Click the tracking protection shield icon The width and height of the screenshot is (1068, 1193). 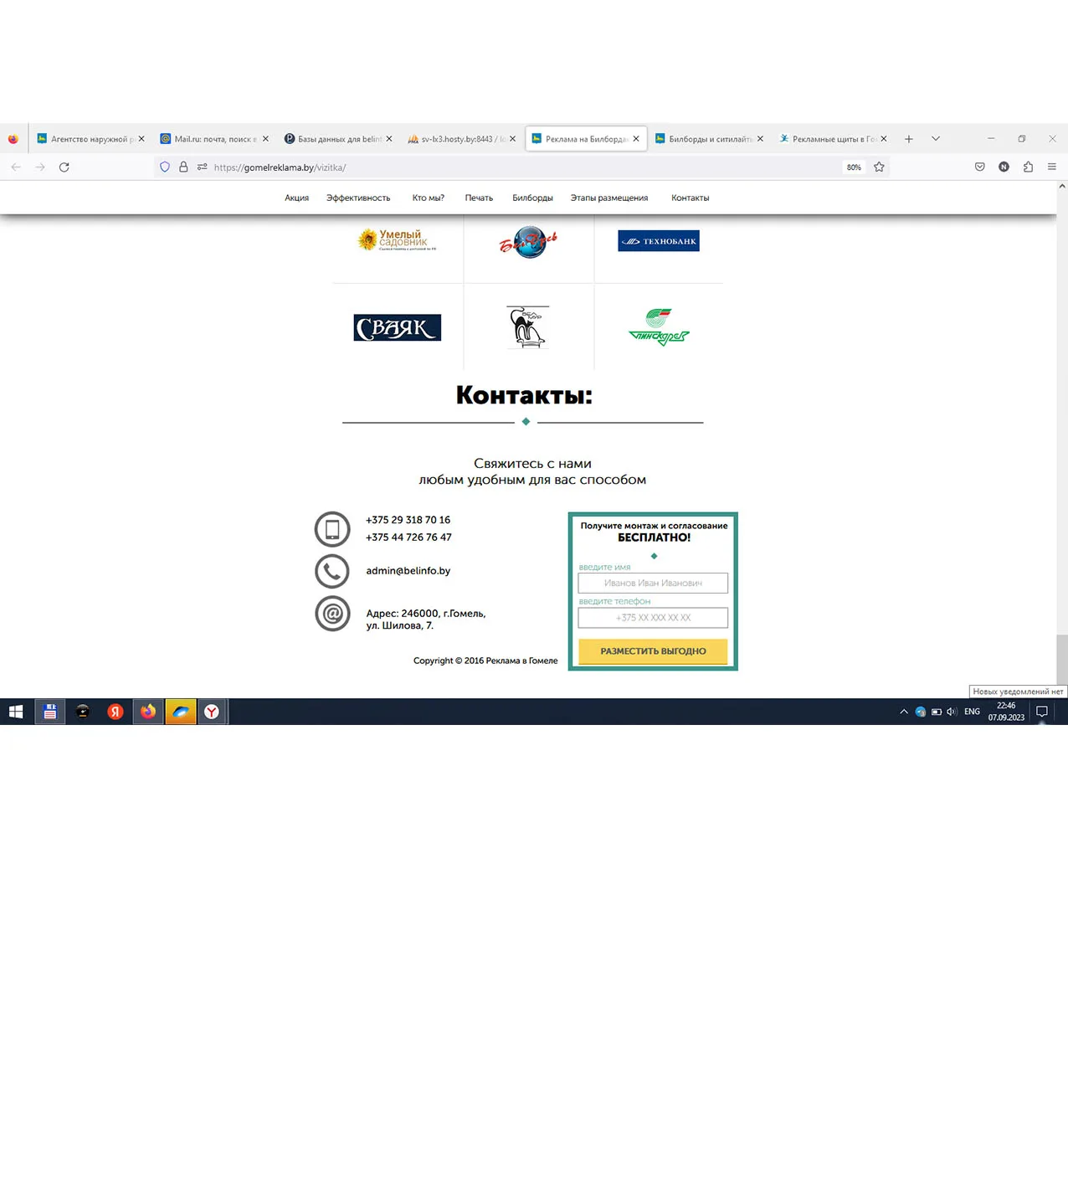pyautogui.click(x=165, y=167)
